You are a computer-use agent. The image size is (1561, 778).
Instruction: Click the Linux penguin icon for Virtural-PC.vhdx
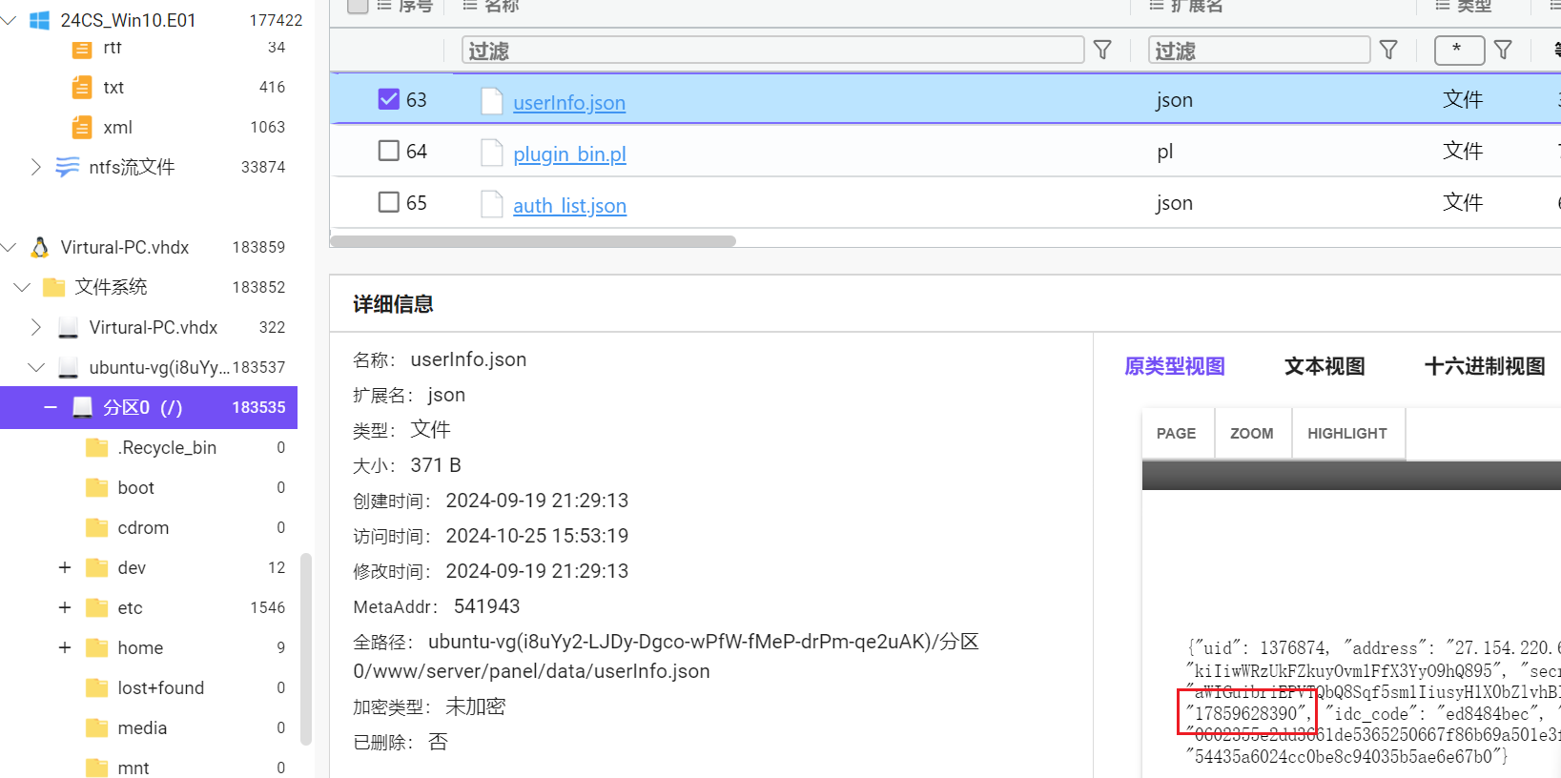(x=40, y=248)
